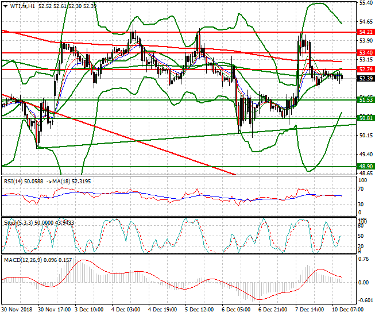Click the RSI scale value 30
The width and height of the screenshot is (379, 316).
[361, 205]
